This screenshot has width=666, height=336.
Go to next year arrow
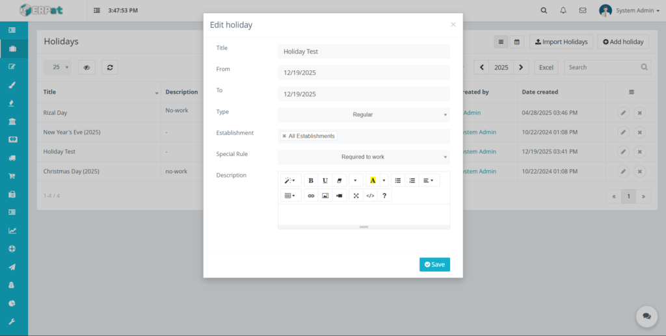click(x=521, y=67)
